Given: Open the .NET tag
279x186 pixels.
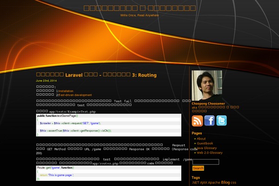Looking at the screenshot, I should point(195,182).
